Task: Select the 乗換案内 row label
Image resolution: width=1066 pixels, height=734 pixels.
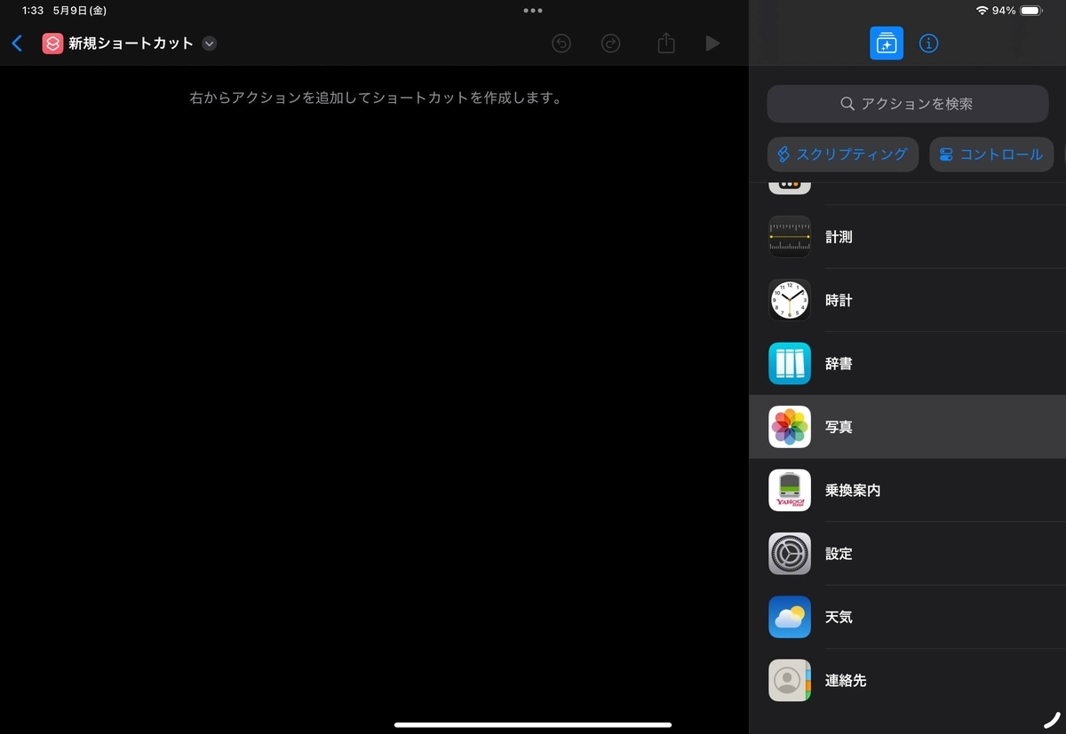Action: [853, 490]
